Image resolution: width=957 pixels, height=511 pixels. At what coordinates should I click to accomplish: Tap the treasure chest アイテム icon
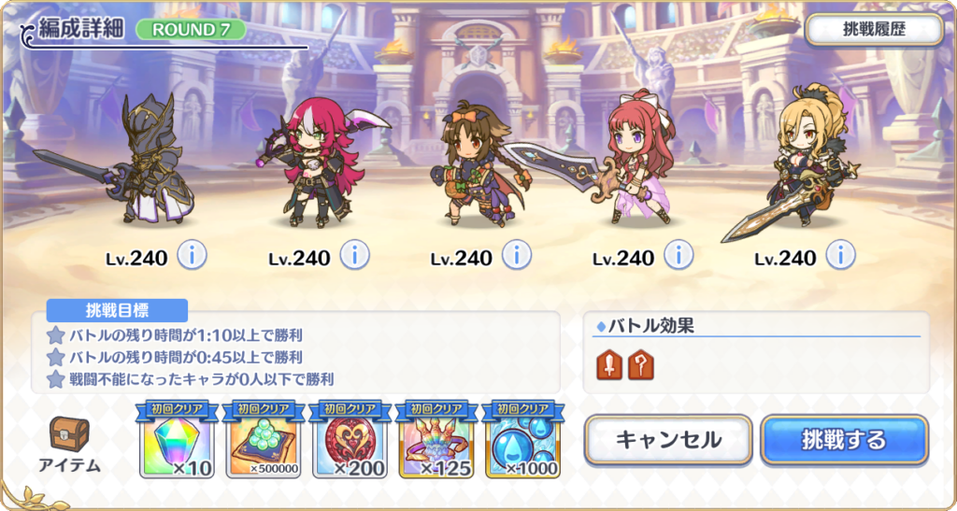pos(69,446)
